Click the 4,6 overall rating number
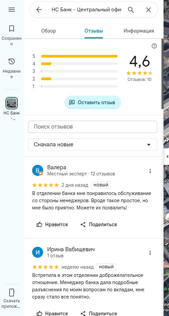 click(140, 61)
